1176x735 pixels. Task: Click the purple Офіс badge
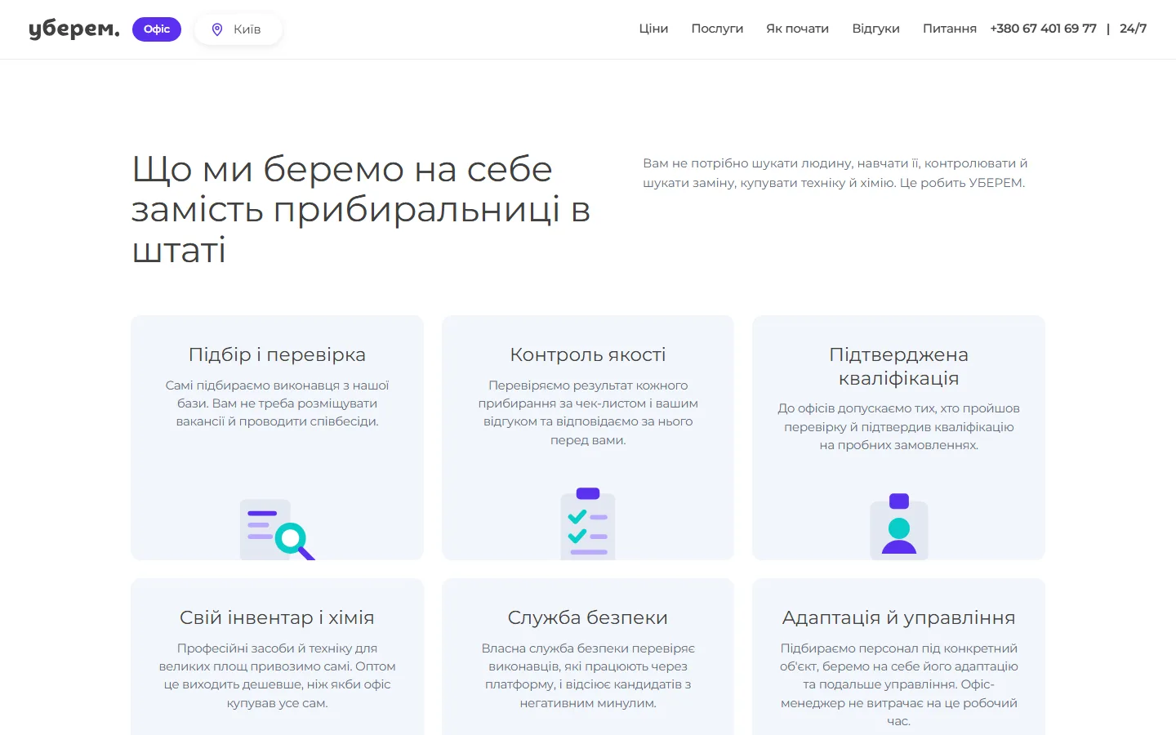157,29
